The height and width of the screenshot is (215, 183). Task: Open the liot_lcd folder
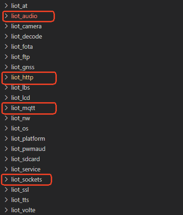tap(20, 98)
